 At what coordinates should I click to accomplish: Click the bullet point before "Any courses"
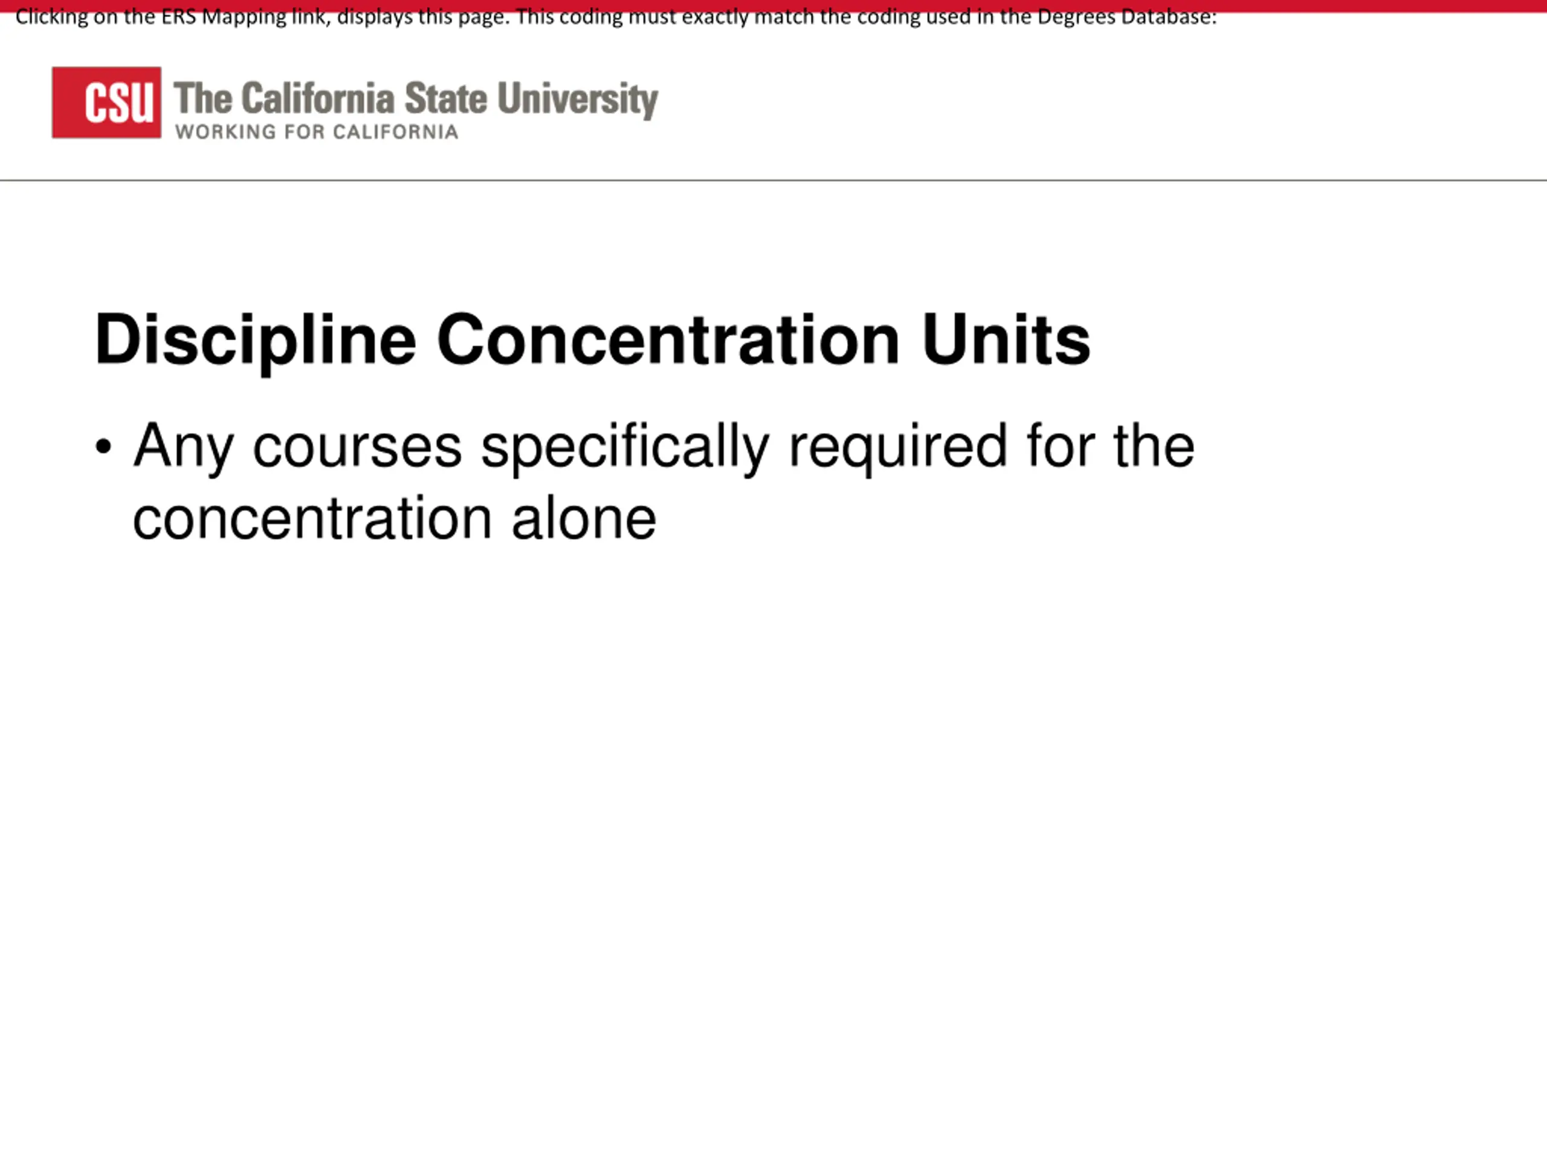[103, 446]
